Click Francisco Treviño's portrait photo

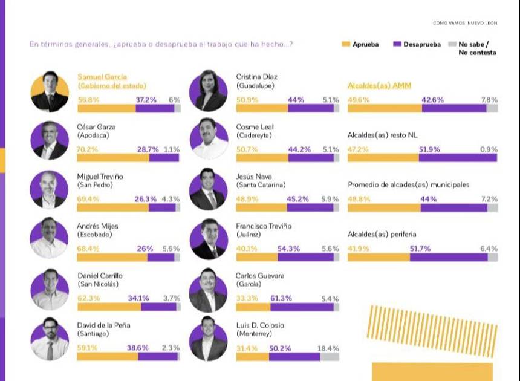pos(209,239)
